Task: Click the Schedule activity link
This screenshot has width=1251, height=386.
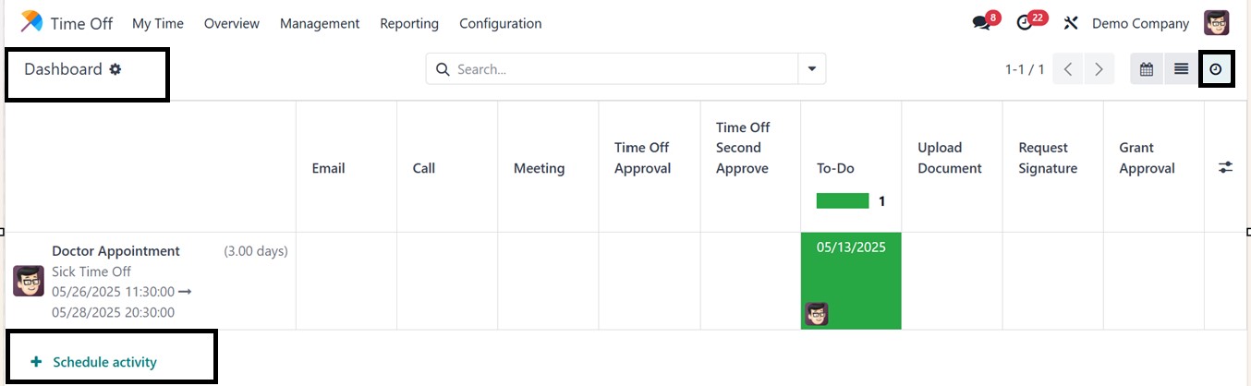Action: click(x=104, y=362)
